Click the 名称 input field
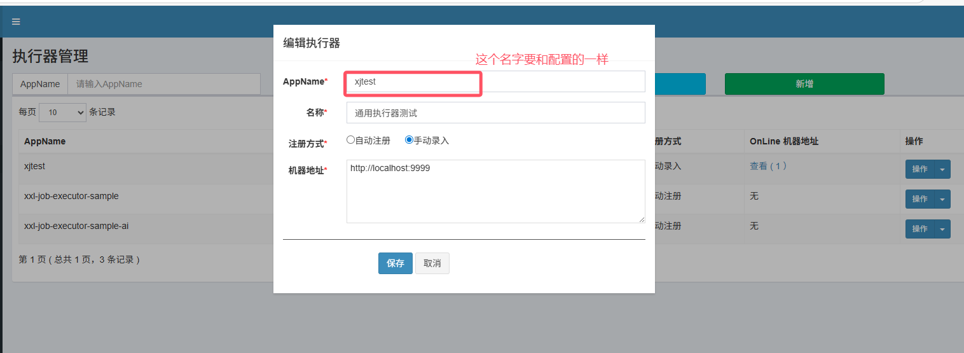964x353 pixels. [x=495, y=113]
